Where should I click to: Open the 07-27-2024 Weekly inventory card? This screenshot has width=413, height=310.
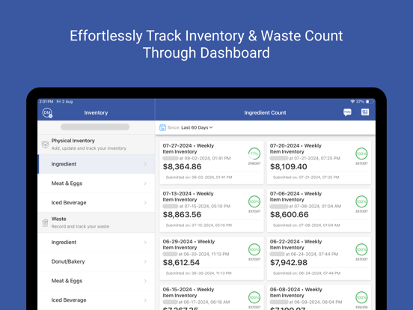[212, 162]
